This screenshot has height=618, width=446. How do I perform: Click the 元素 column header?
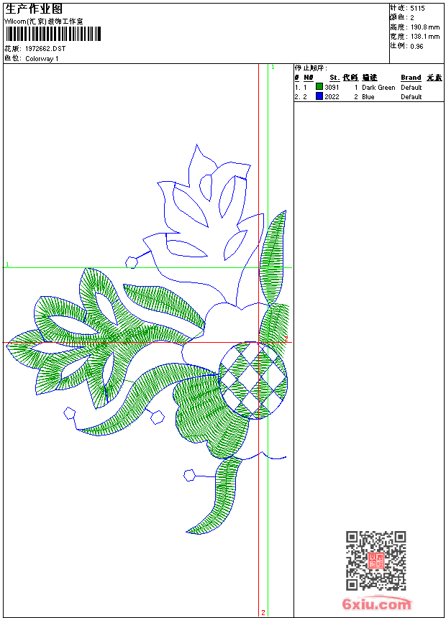(x=434, y=78)
